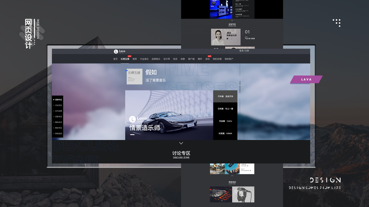The width and height of the screenshot is (369, 207).
Task: Open the 登录/注册 login link
Action: (244, 51)
